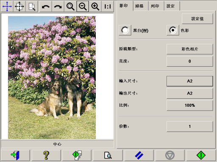217x162 pixels.
Task: Adjust the 亮度 brightness value 0
Action: 190,61
